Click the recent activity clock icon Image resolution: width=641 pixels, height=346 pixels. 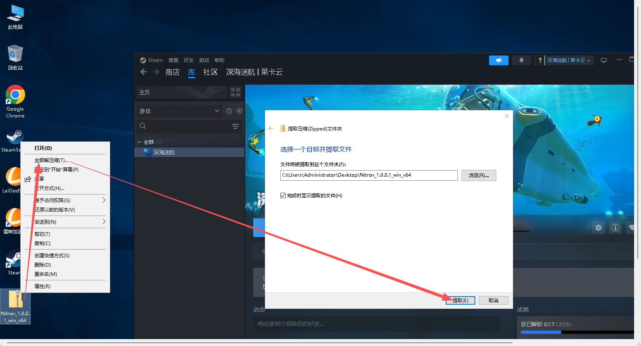tap(229, 111)
